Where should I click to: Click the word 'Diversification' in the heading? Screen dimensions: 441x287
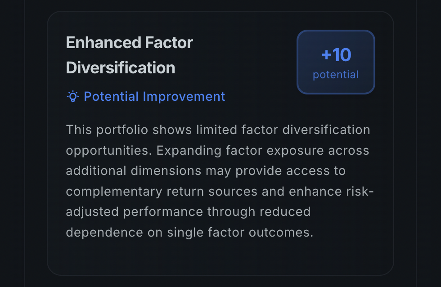(x=121, y=67)
